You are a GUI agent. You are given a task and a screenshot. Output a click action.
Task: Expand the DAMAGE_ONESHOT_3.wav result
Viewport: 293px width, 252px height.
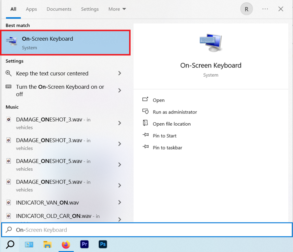[x=120, y=123]
